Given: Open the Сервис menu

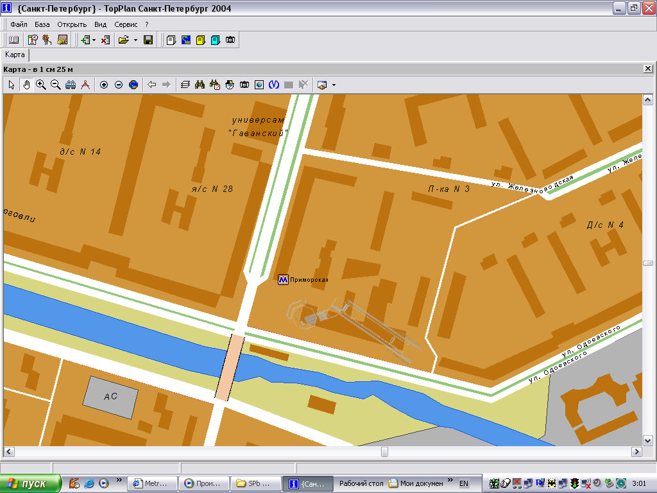Looking at the screenshot, I should point(126,24).
